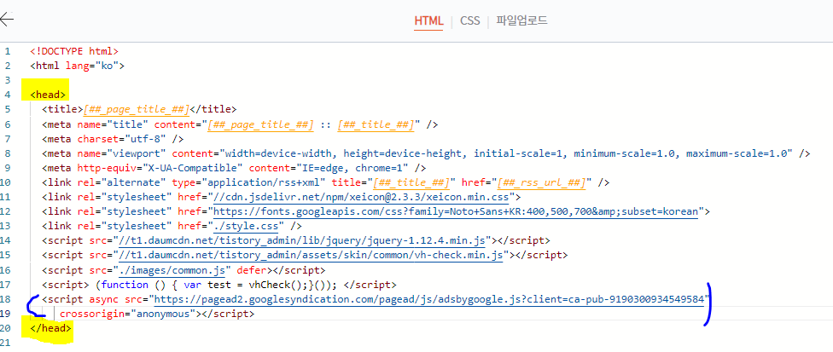Click the html lang="ko" tag line

pyautogui.click(x=77, y=66)
